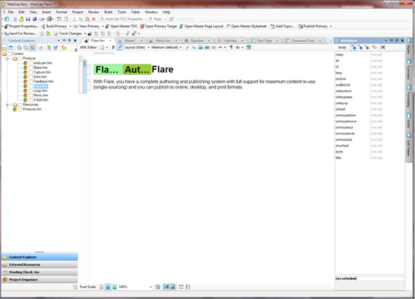Check the box next to Capture.htm
The image size is (415, 299).
coord(31,72)
